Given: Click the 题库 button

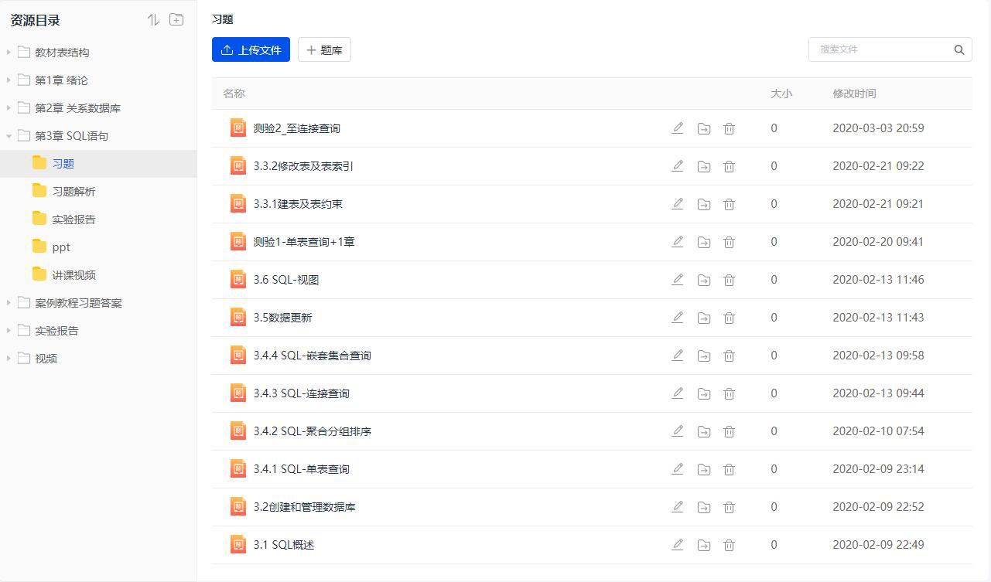Looking at the screenshot, I should point(324,49).
